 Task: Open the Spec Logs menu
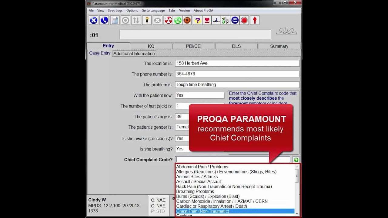click(x=115, y=11)
